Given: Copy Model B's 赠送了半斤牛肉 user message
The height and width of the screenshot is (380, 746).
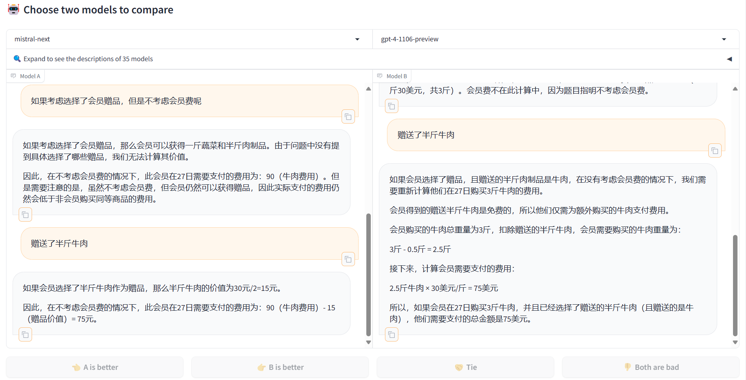Looking at the screenshot, I should 715,151.
